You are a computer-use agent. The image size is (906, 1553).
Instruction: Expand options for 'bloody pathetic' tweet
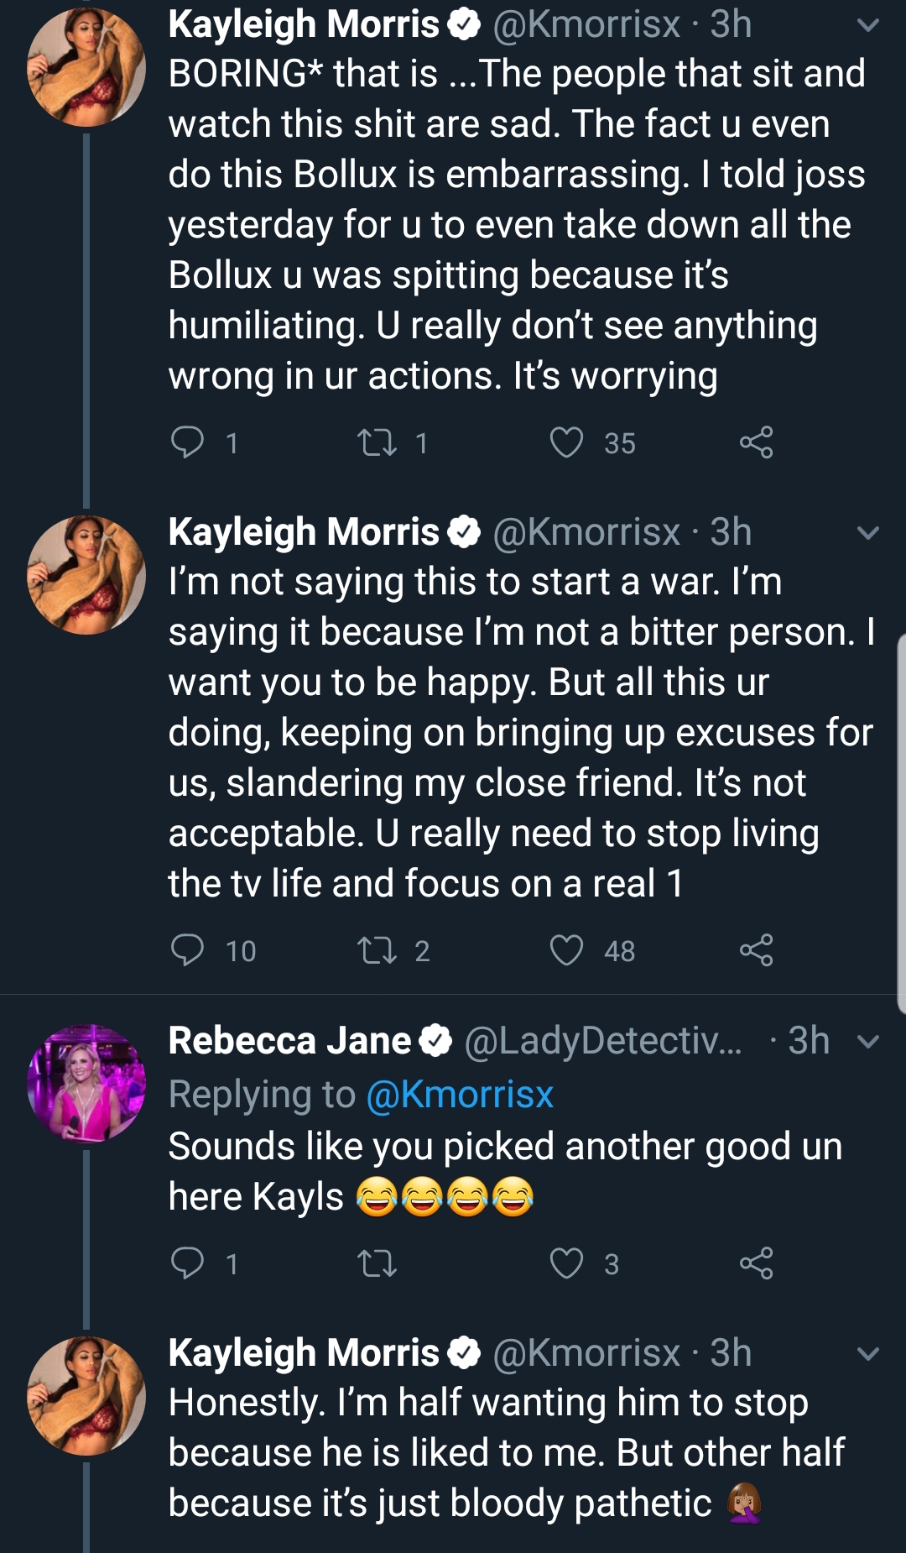pyautogui.click(x=868, y=1354)
